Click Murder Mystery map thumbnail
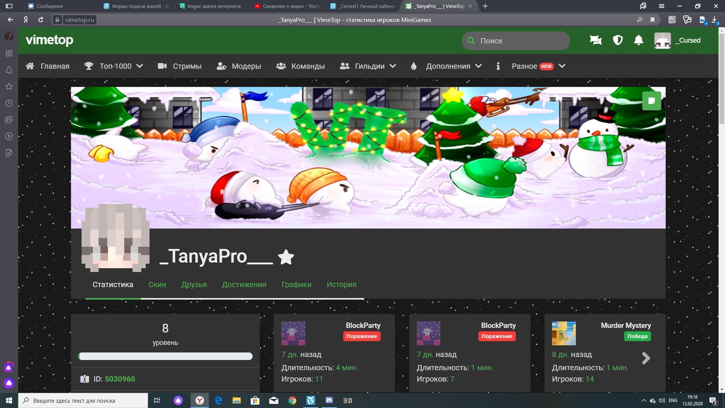 [564, 333]
